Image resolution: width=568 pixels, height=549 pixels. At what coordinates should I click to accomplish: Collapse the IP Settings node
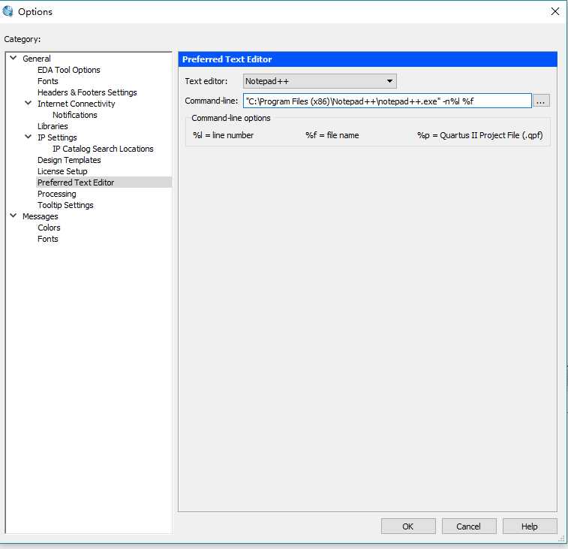[29, 137]
